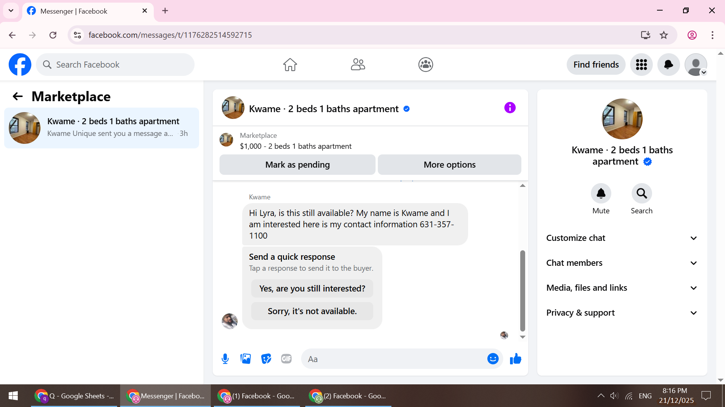Screen dimensions: 725x407
Task: Open the Windows Start menu
Action: [13, 396]
